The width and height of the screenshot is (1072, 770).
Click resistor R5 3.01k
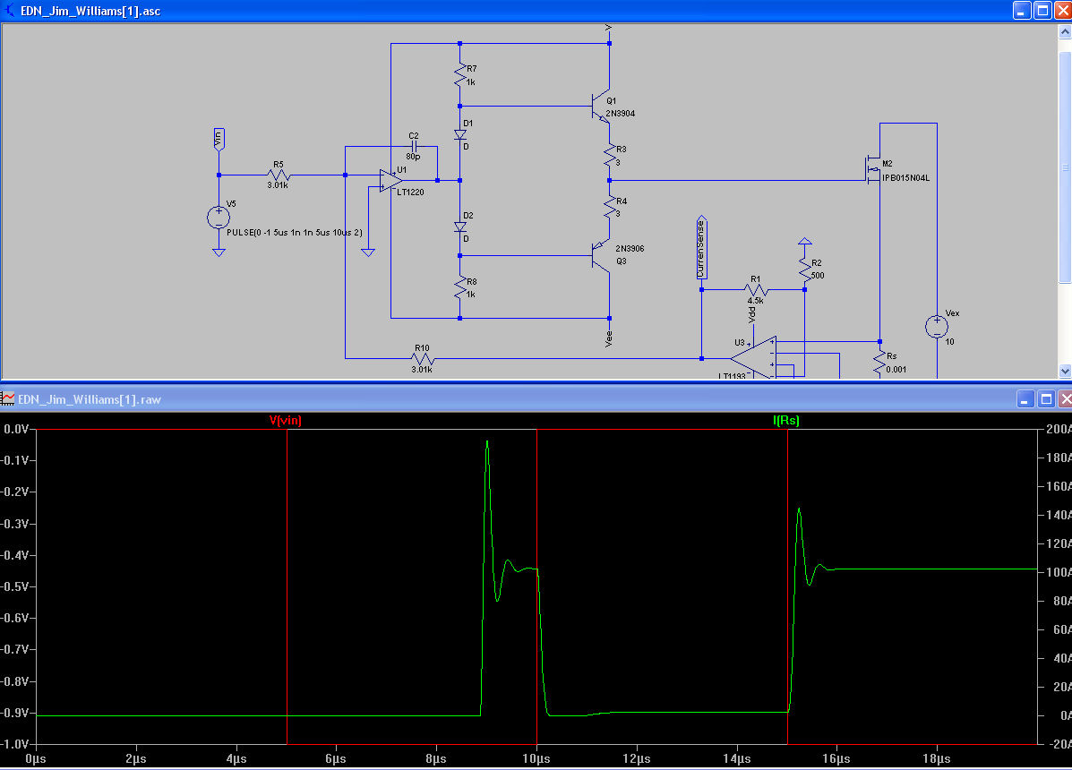click(279, 175)
